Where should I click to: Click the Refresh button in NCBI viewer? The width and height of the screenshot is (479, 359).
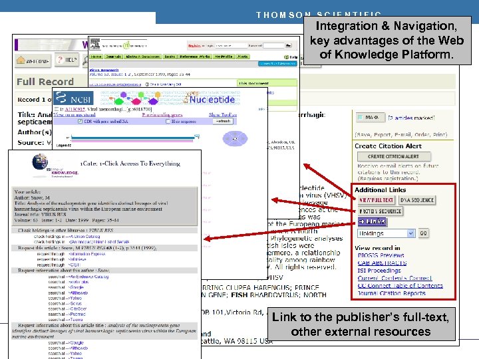[x=223, y=122]
